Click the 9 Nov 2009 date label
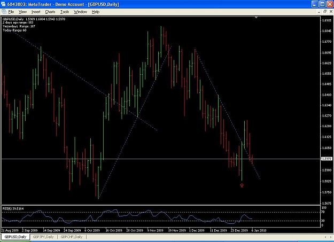The image size is (334, 242). pos(156,230)
